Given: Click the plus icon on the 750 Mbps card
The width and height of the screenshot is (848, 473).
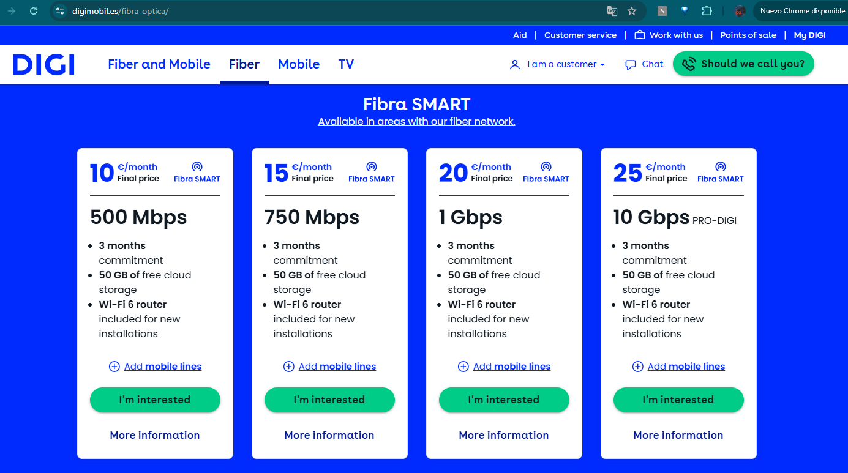Looking at the screenshot, I should (289, 367).
